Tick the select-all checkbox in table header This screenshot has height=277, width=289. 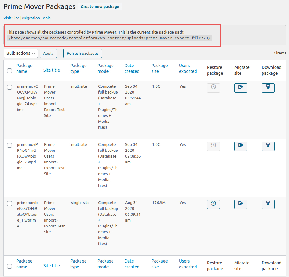pyautogui.click(x=10, y=71)
